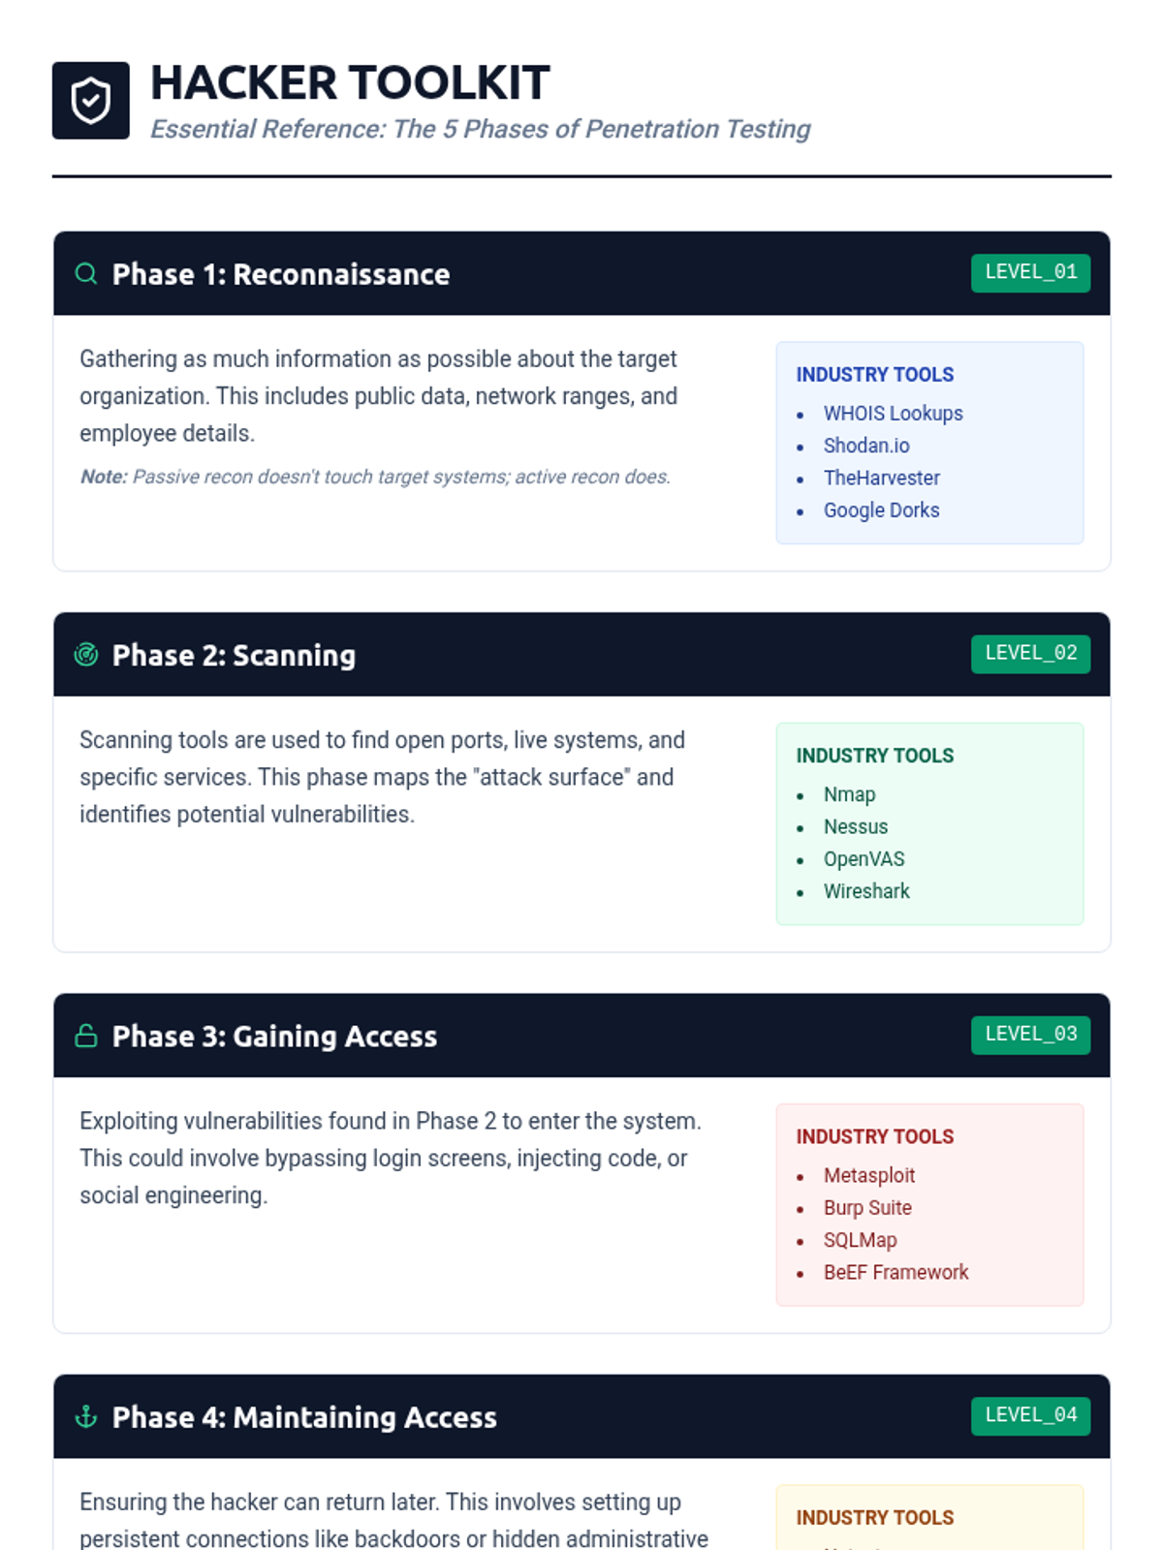Click the Maintaining Access anchor icon
Image resolution: width=1163 pixels, height=1550 pixels.
tap(86, 1417)
